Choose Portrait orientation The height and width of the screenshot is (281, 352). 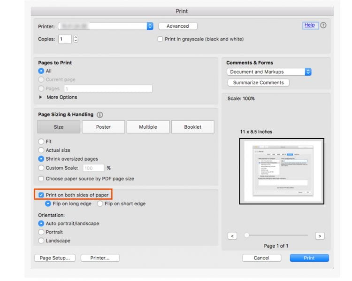(x=41, y=232)
